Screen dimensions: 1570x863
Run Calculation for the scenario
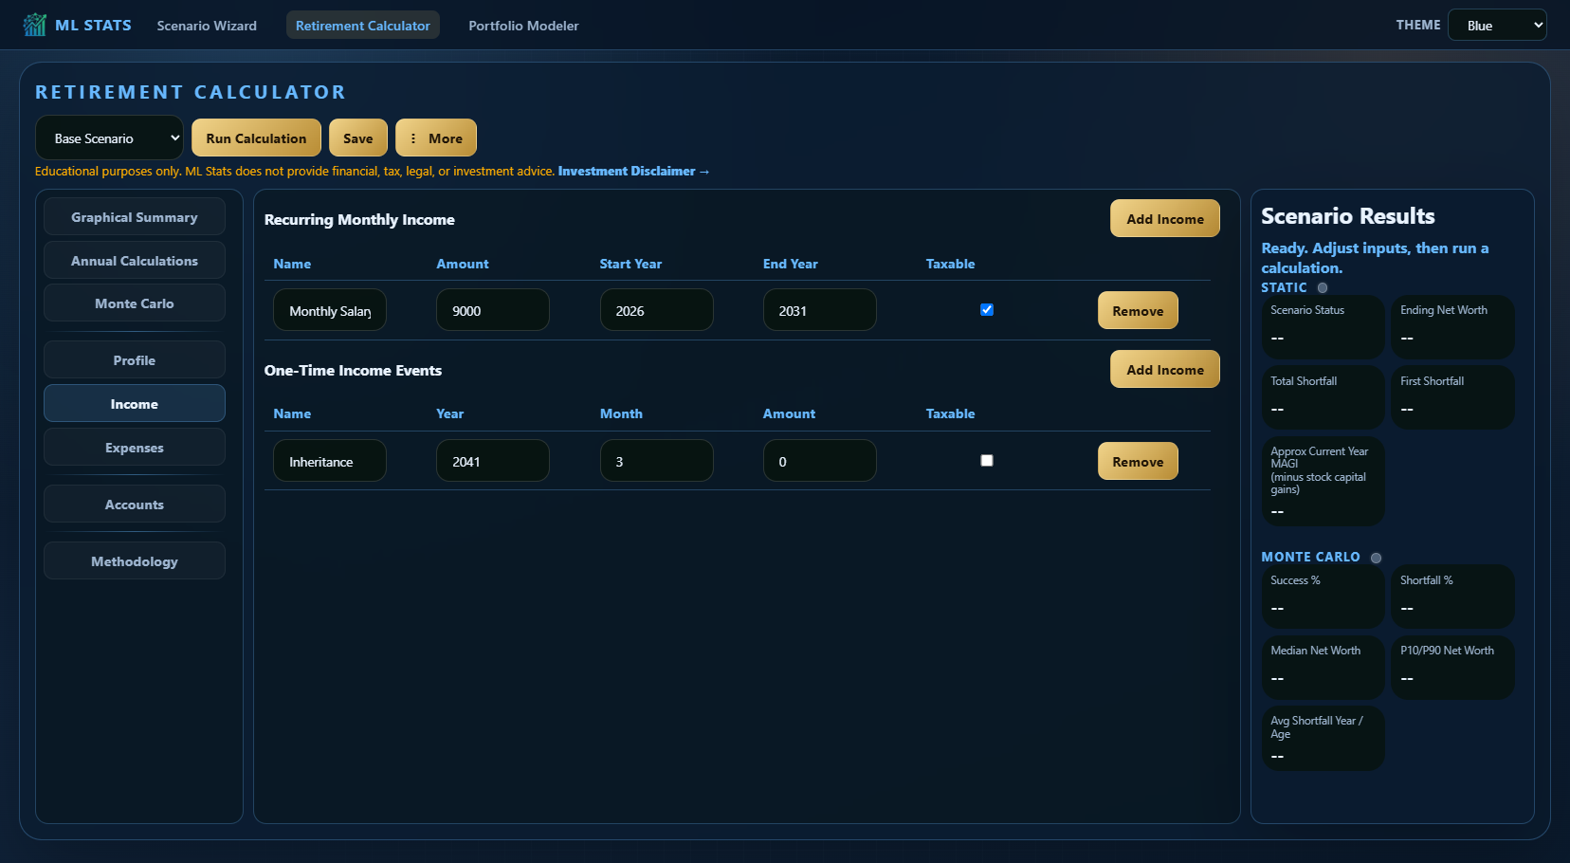(x=256, y=138)
